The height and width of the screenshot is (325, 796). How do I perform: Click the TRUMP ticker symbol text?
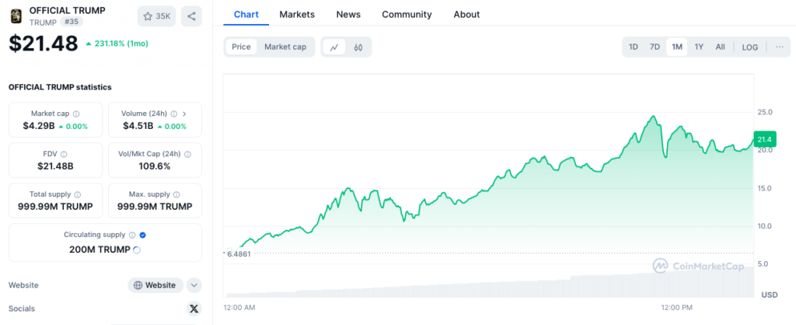pyautogui.click(x=44, y=23)
